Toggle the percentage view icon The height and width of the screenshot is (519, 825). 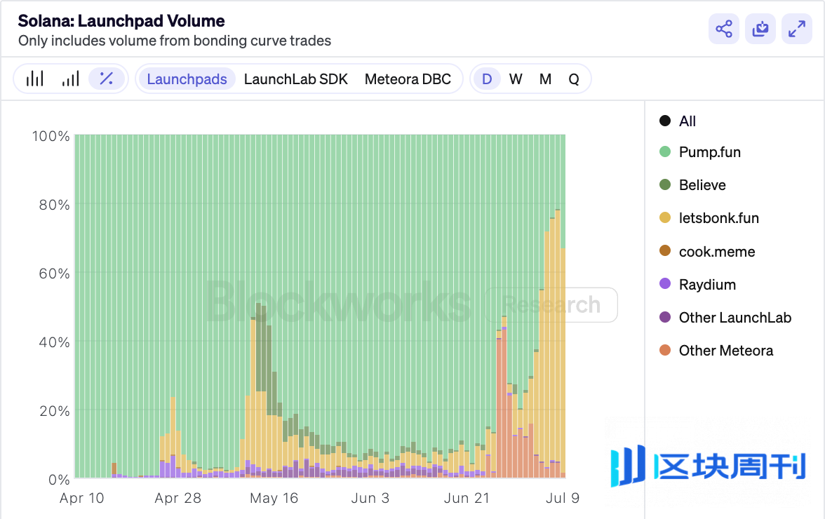coord(107,79)
